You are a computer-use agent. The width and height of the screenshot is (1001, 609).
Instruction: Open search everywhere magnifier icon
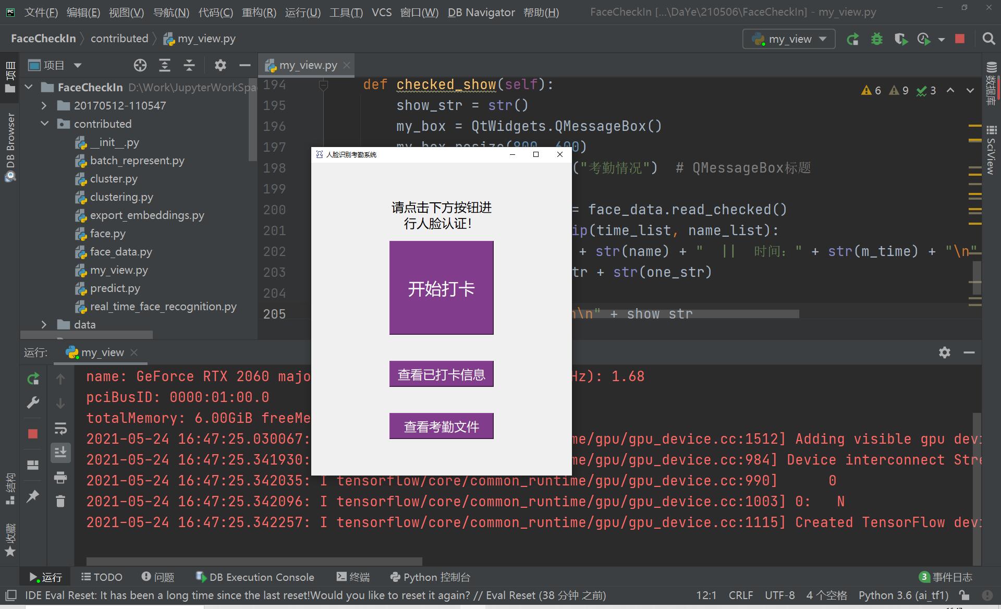988,39
